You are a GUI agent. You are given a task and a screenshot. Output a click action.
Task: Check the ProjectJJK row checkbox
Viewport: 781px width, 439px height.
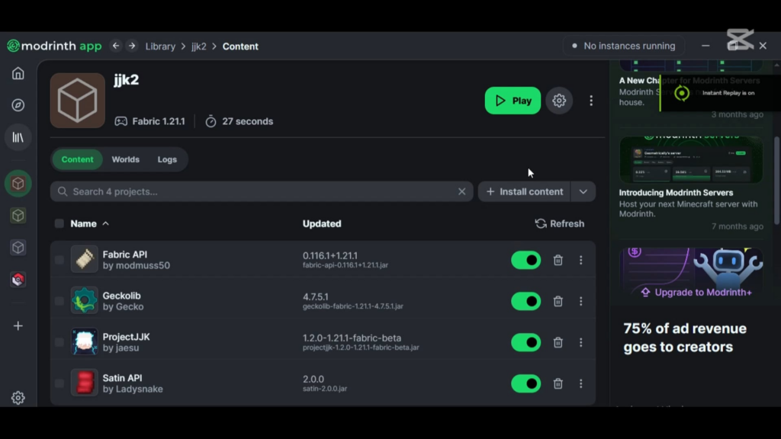point(59,342)
